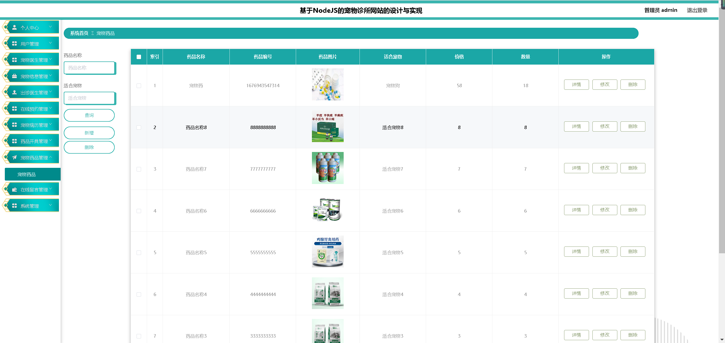
Task: Click the stamp icon beside 出诊医生管理
Action: click(x=14, y=92)
